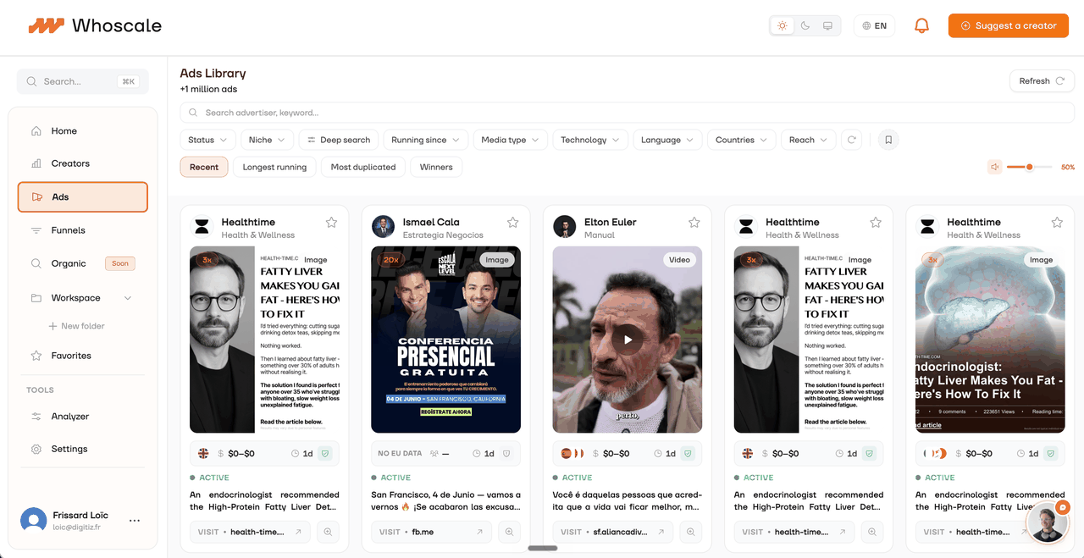Select the Winners tab
The height and width of the screenshot is (558, 1084).
tap(436, 167)
